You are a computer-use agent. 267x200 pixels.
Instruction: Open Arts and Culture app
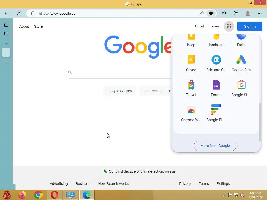[x=216, y=63]
